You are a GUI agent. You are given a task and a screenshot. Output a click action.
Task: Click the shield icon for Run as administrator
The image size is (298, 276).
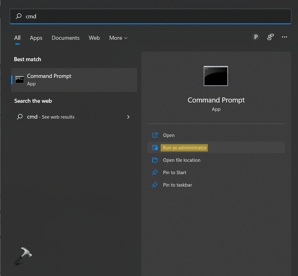155,148
